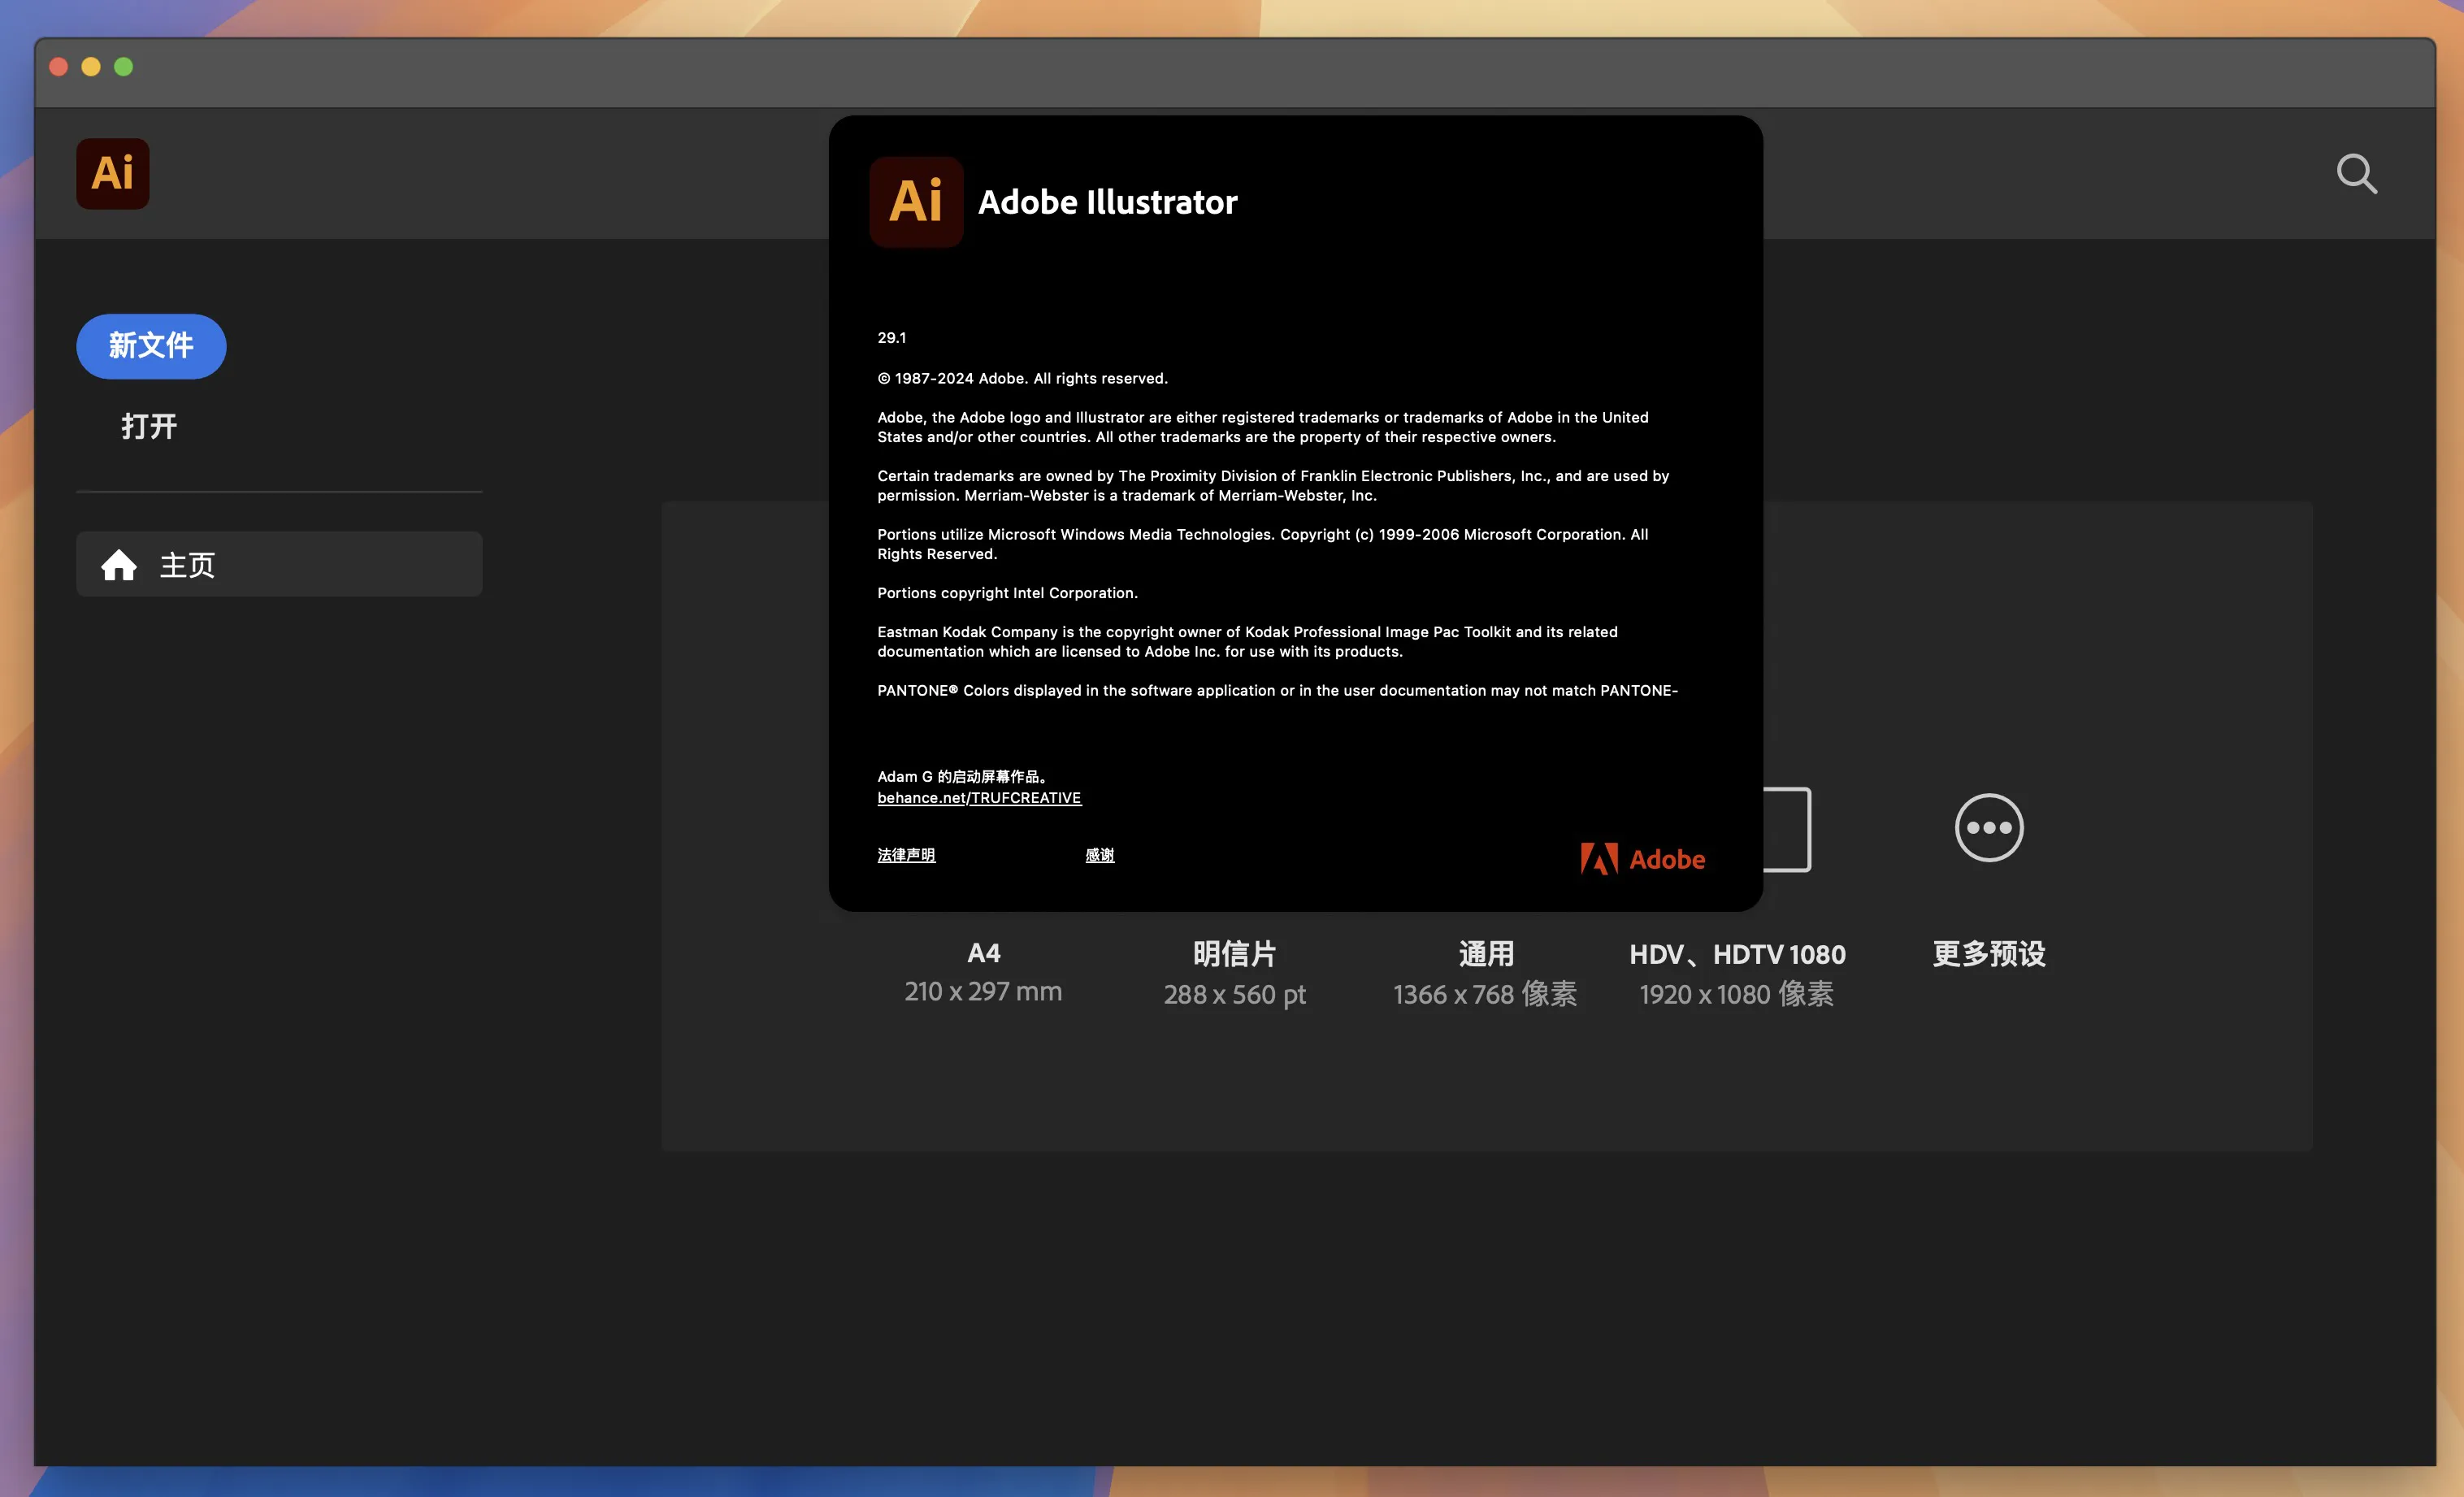Click the Portions copyright Intel Corporation line
Image resolution: width=2464 pixels, height=1497 pixels.
[1007, 593]
